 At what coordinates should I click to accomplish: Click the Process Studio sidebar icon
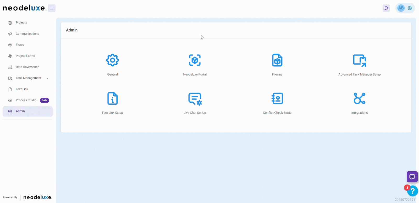(10, 100)
